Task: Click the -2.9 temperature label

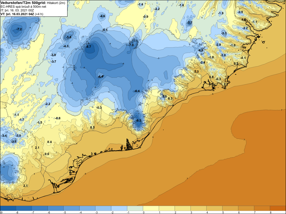Action: [218, 45]
